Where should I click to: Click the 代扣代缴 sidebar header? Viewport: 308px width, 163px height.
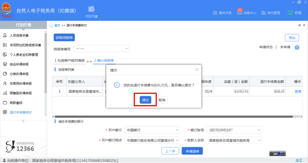click(x=23, y=25)
